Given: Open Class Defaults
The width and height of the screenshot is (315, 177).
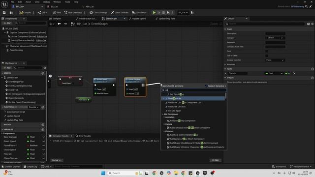Looking at the screenshot, I should pyautogui.click(x=120, y=12).
